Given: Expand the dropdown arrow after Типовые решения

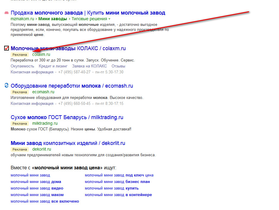Looking at the screenshot, I should click(109, 19).
